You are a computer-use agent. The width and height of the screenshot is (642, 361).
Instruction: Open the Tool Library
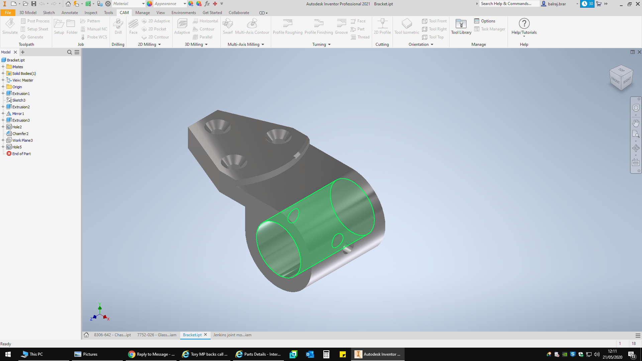[x=461, y=26]
